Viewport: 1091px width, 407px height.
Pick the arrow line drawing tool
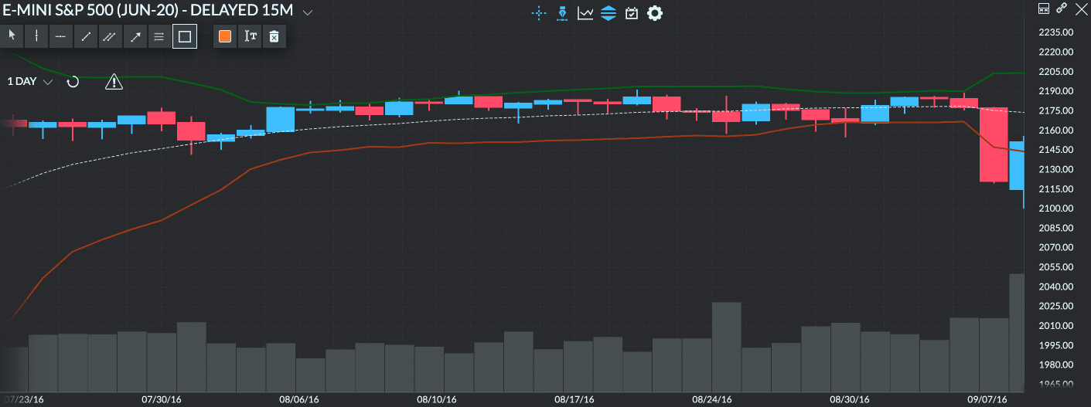135,36
